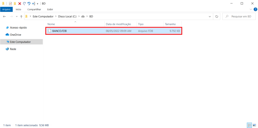The width and height of the screenshot is (258, 128).
Task: Expand the chevron after Este Computador in path
Action: click(56, 16)
